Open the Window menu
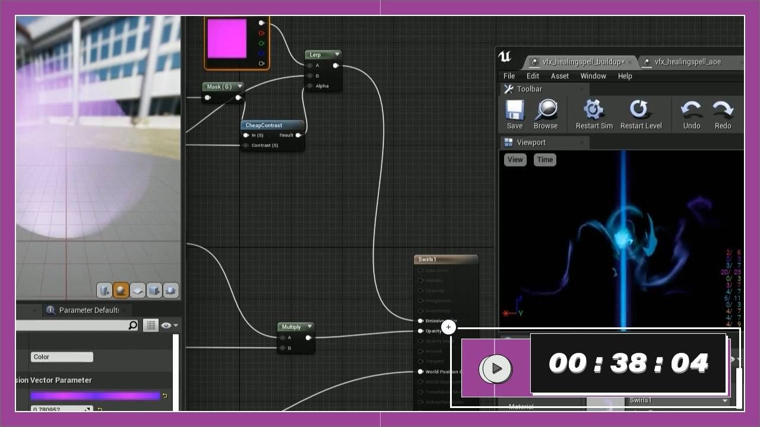 tap(593, 76)
